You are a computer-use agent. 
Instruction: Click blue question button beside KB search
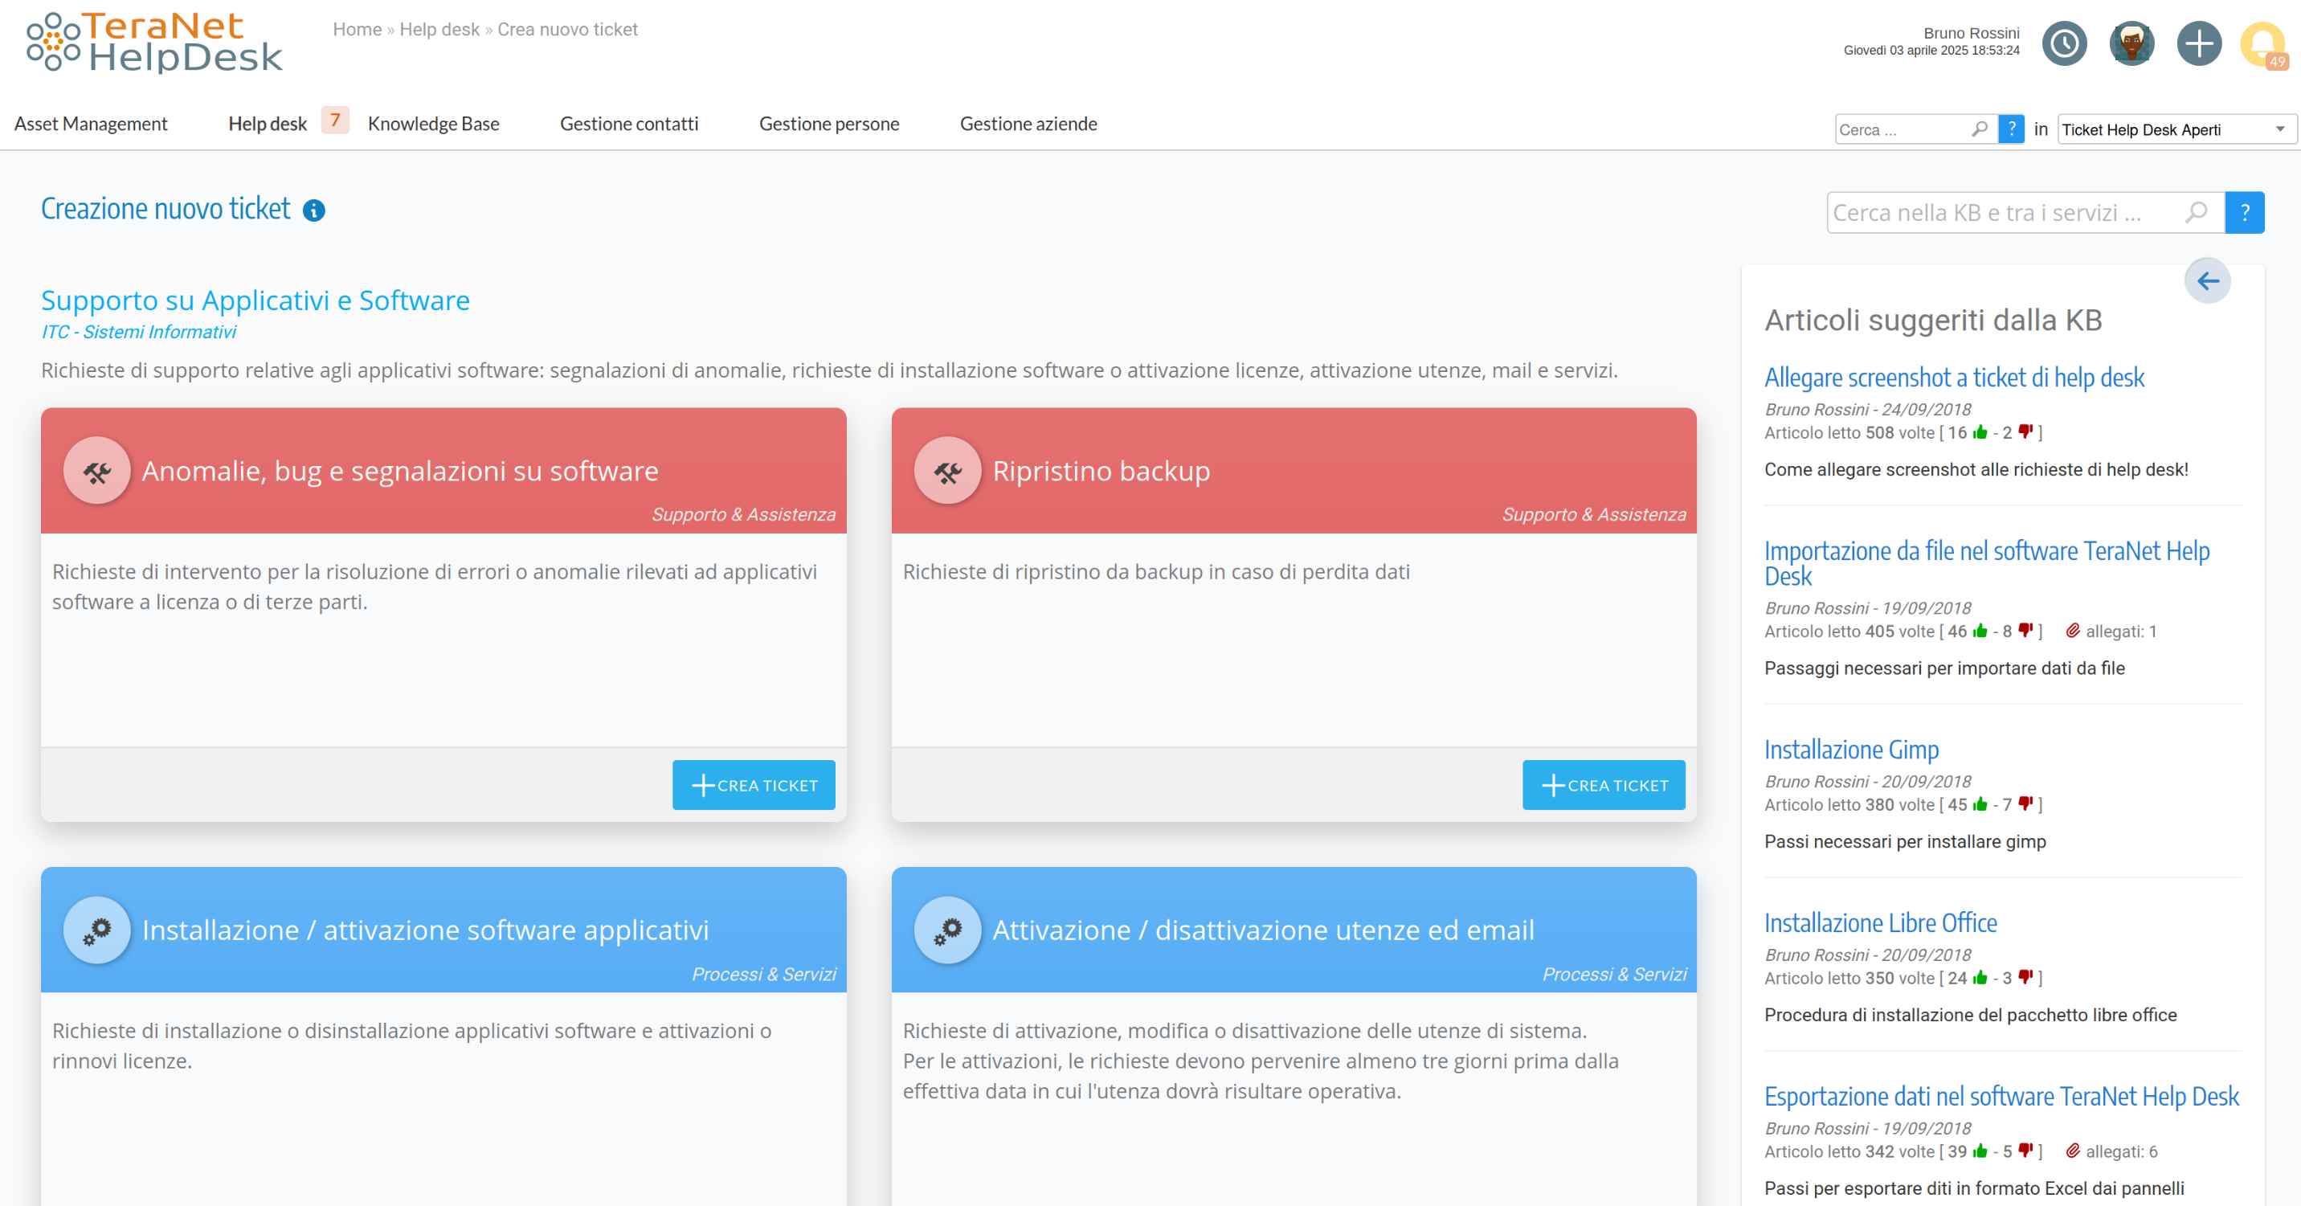point(2244,213)
